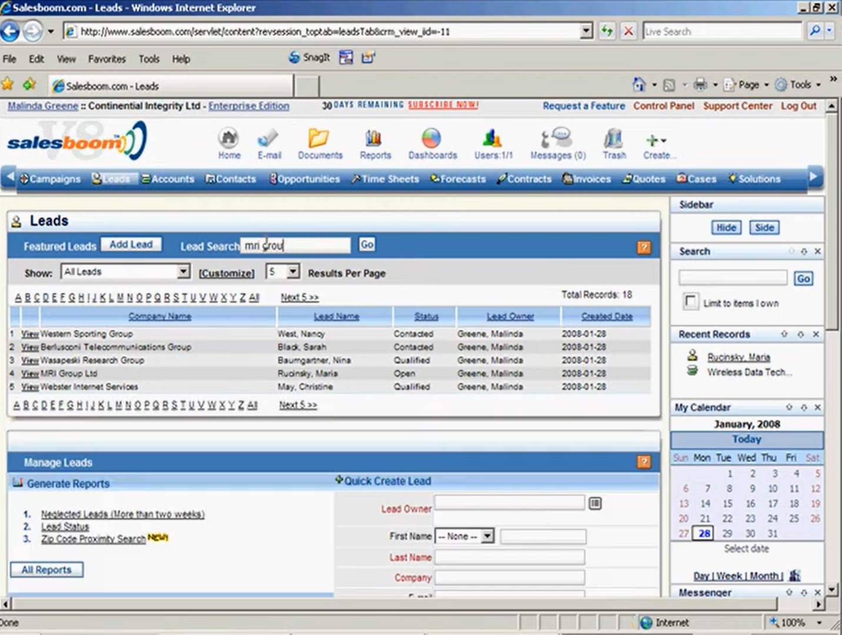Close the Search sidebar panel
This screenshot has width=842, height=635.
coord(817,251)
